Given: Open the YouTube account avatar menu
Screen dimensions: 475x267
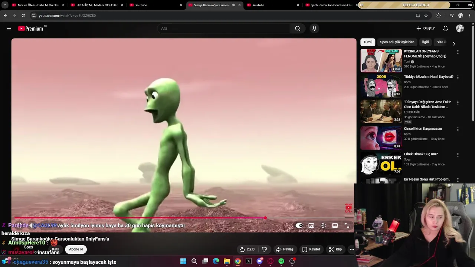Looking at the screenshot, I should (460, 29).
